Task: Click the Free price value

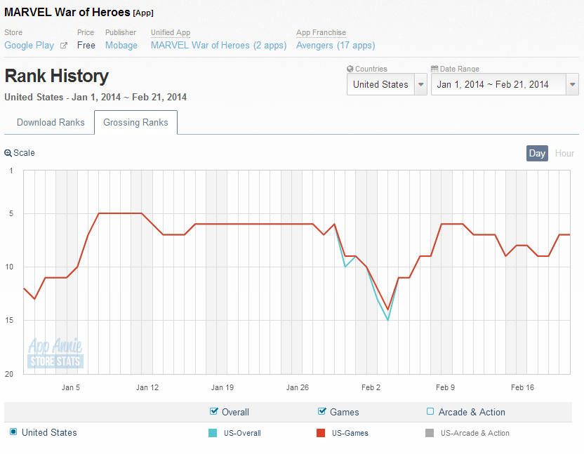Action: tap(86, 46)
